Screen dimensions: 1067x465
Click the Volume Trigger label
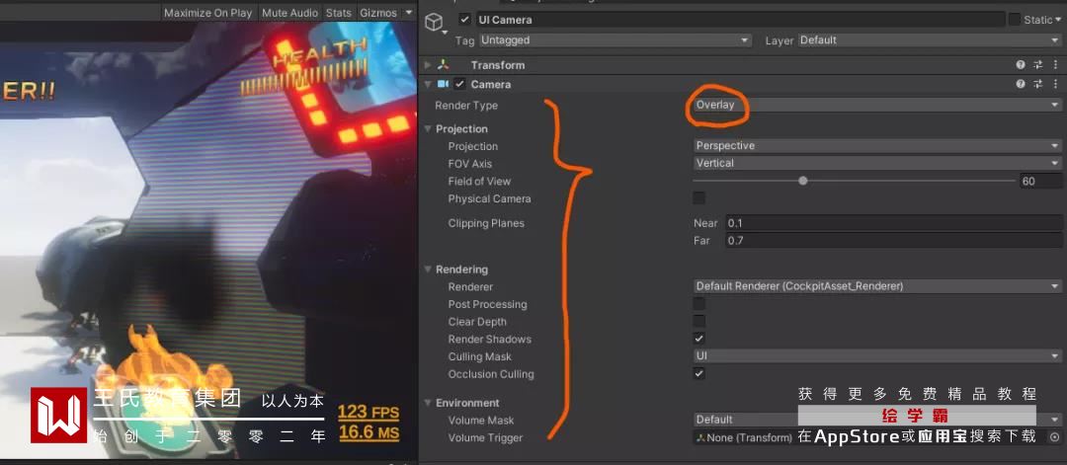tap(485, 437)
